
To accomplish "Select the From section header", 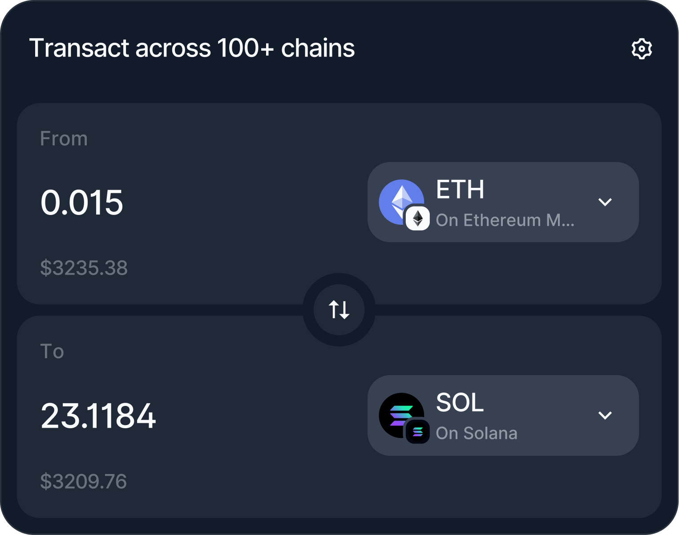I will [x=64, y=138].
